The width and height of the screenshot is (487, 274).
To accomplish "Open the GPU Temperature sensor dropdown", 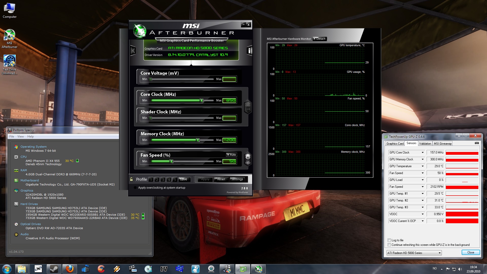I will pyautogui.click(x=423, y=166).
